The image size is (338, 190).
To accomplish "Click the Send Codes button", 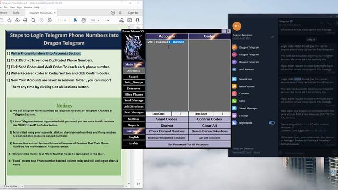I will coord(167,119).
